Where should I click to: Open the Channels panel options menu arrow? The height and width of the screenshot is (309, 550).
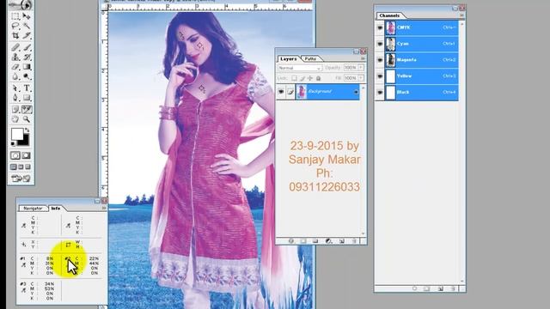pos(462,15)
